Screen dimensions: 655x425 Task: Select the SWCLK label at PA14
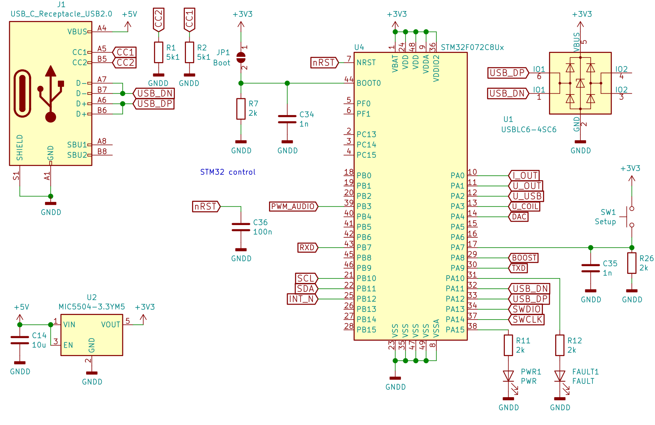click(x=526, y=320)
